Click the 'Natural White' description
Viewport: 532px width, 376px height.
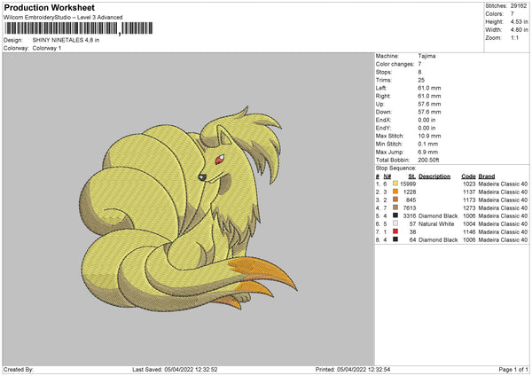coord(436,224)
